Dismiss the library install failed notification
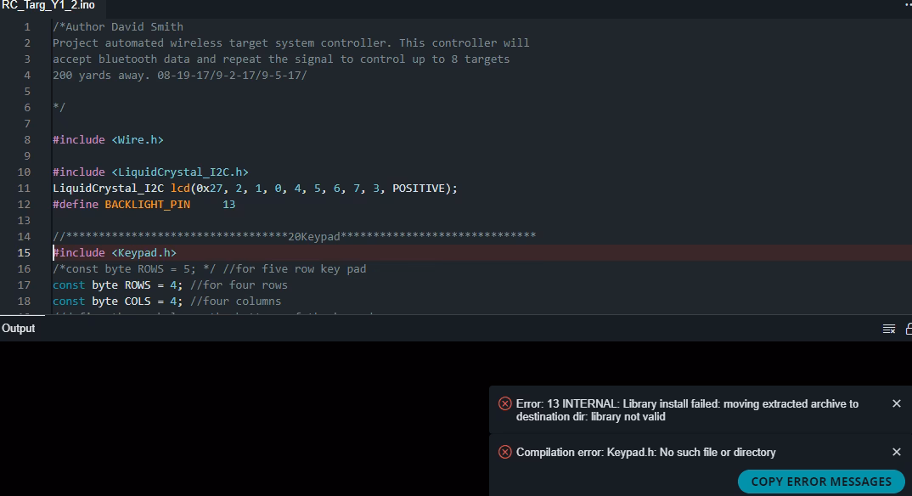This screenshot has width=912, height=496. point(896,403)
